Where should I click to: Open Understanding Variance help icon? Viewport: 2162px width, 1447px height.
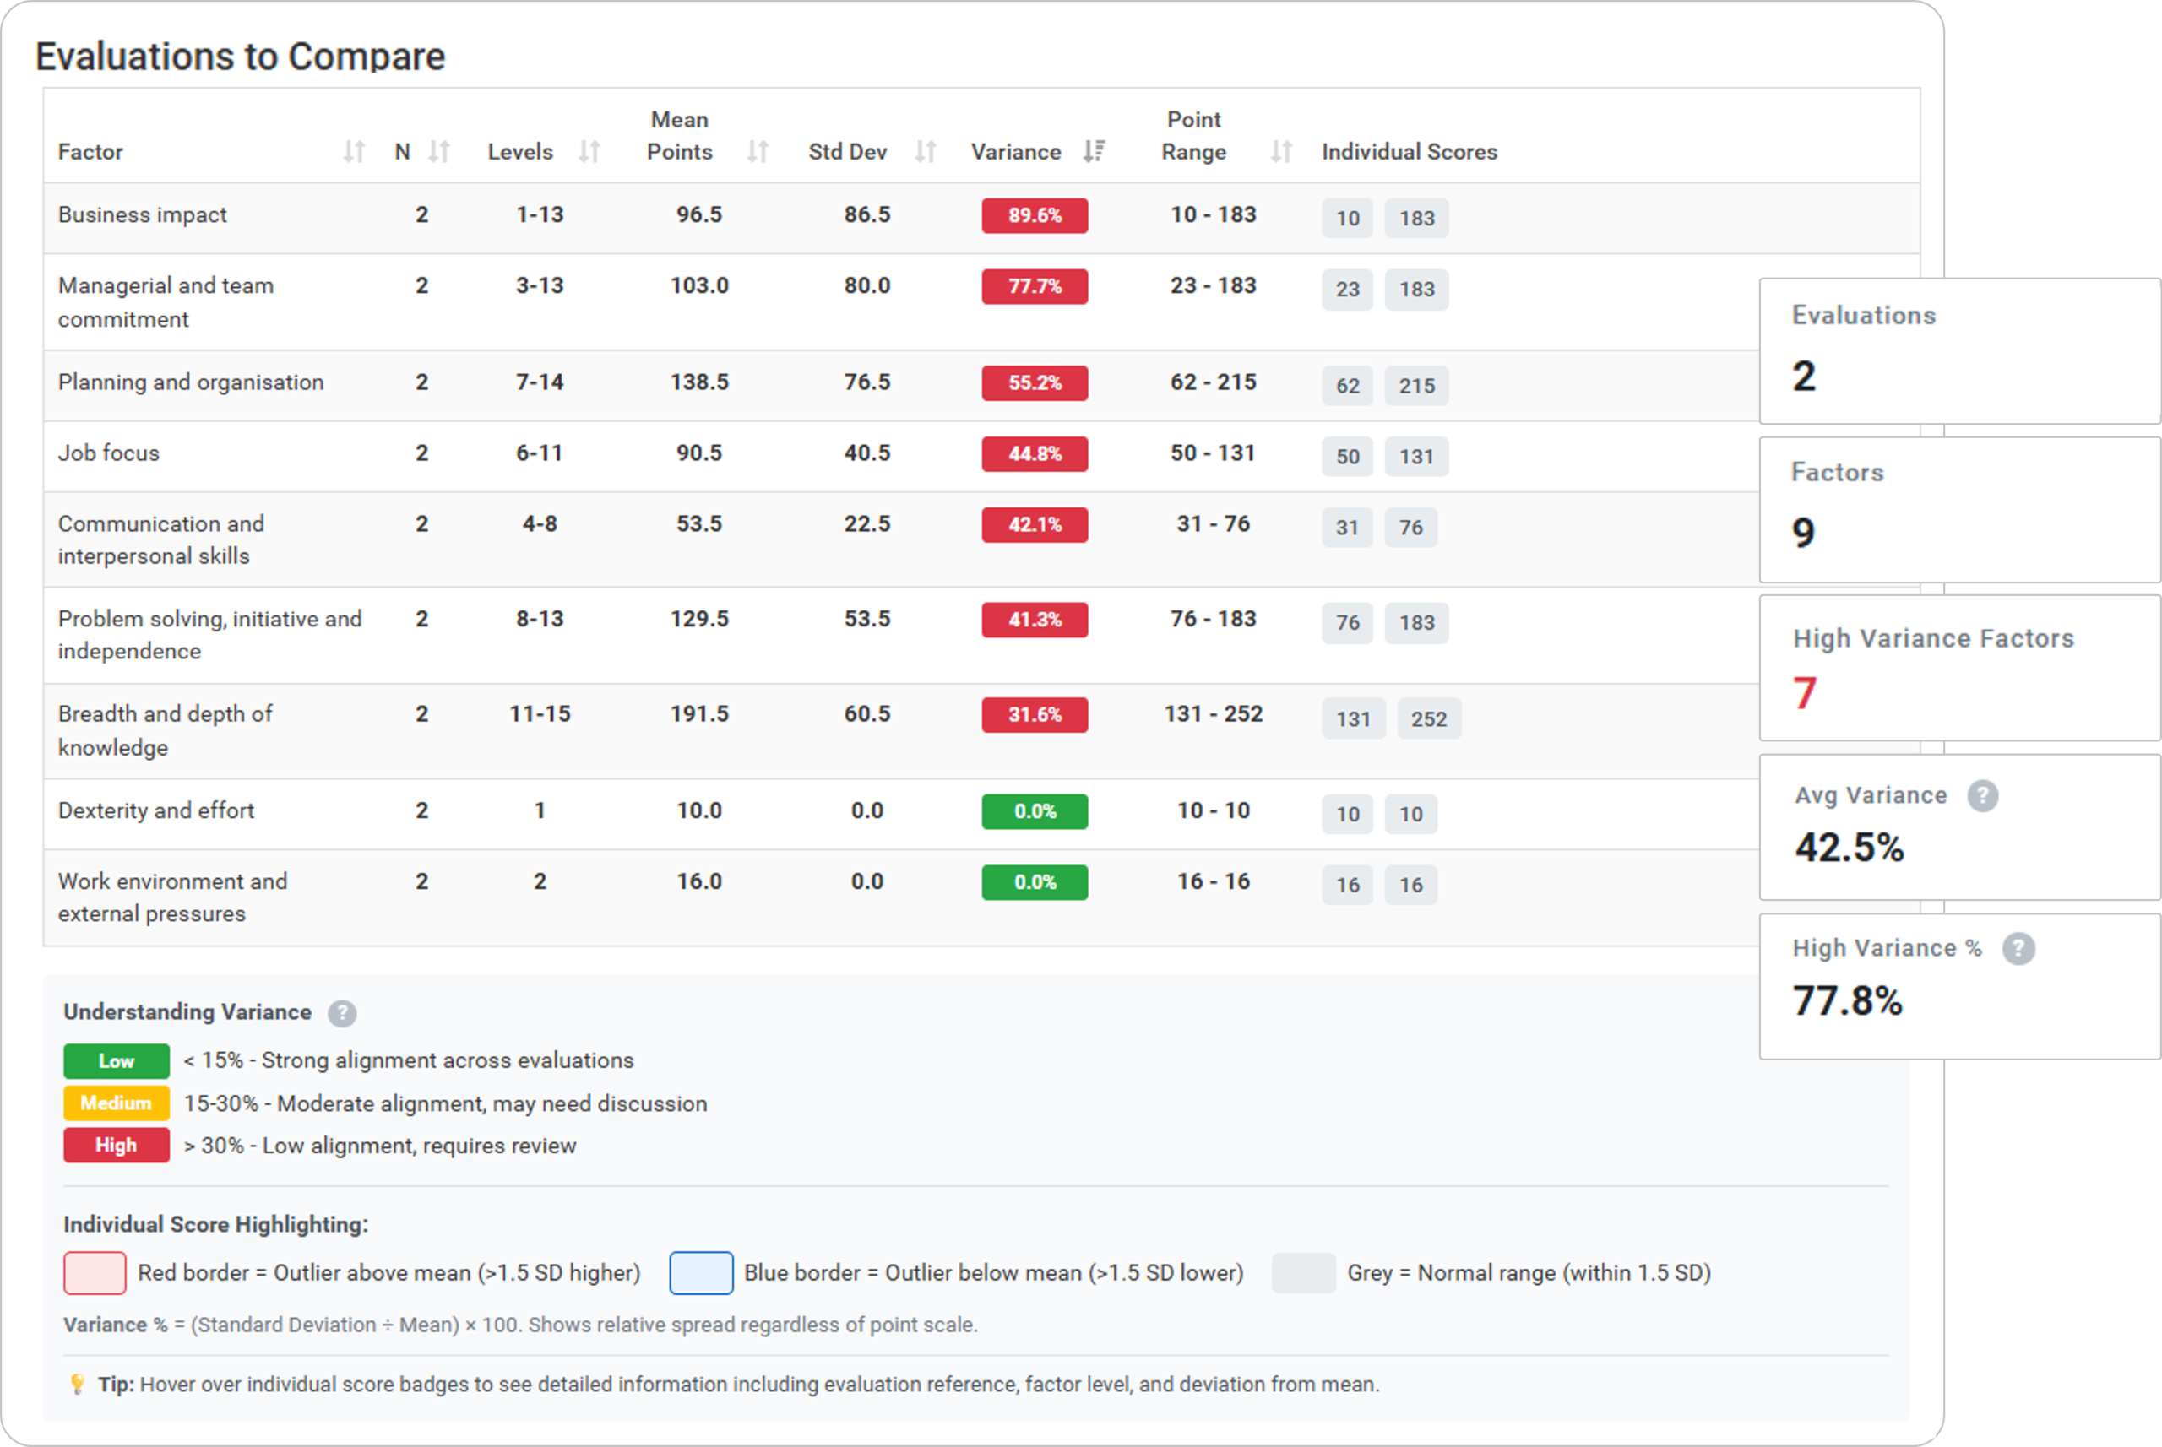tap(341, 1013)
